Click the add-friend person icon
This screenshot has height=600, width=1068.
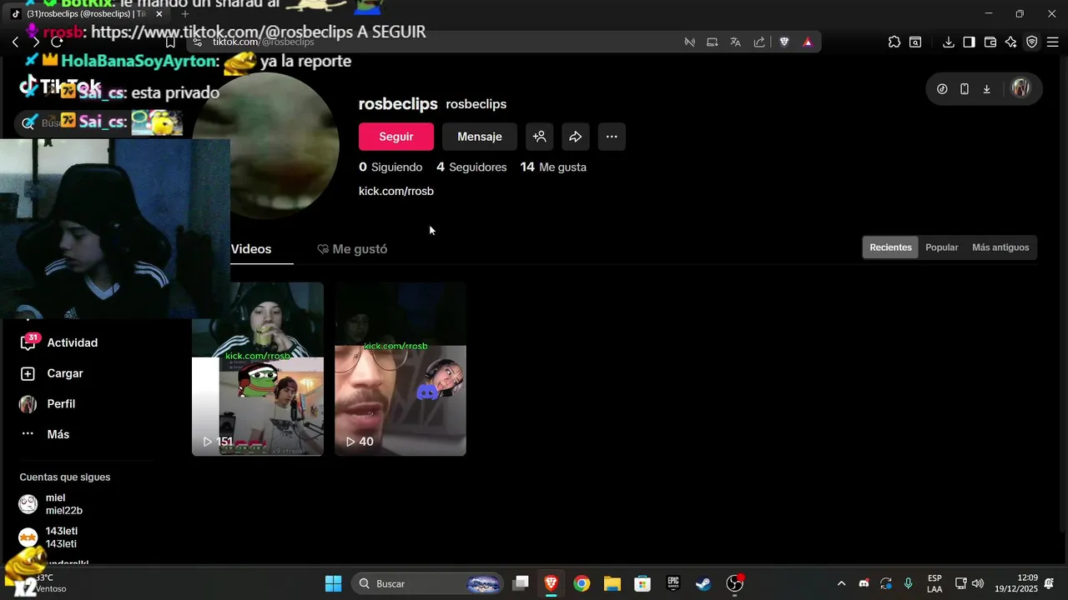coord(540,137)
